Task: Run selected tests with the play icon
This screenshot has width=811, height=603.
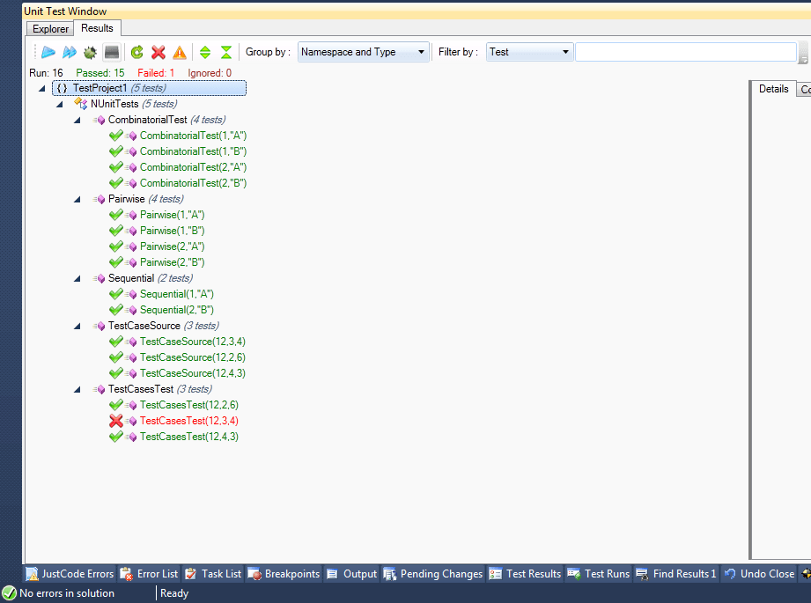Action: [x=48, y=52]
